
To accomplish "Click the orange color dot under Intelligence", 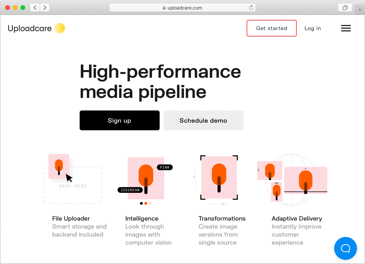I will pos(146,203).
